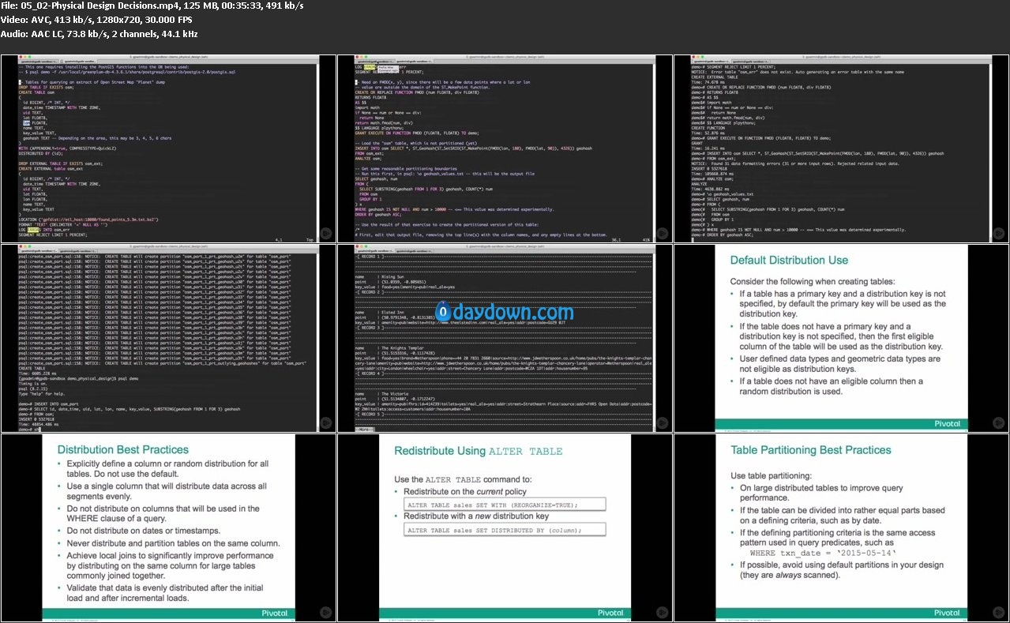The height and width of the screenshot is (623, 1010).
Task: Click the arrow icon on the CREATE TABLE osm thumbnail
Action: point(326,232)
